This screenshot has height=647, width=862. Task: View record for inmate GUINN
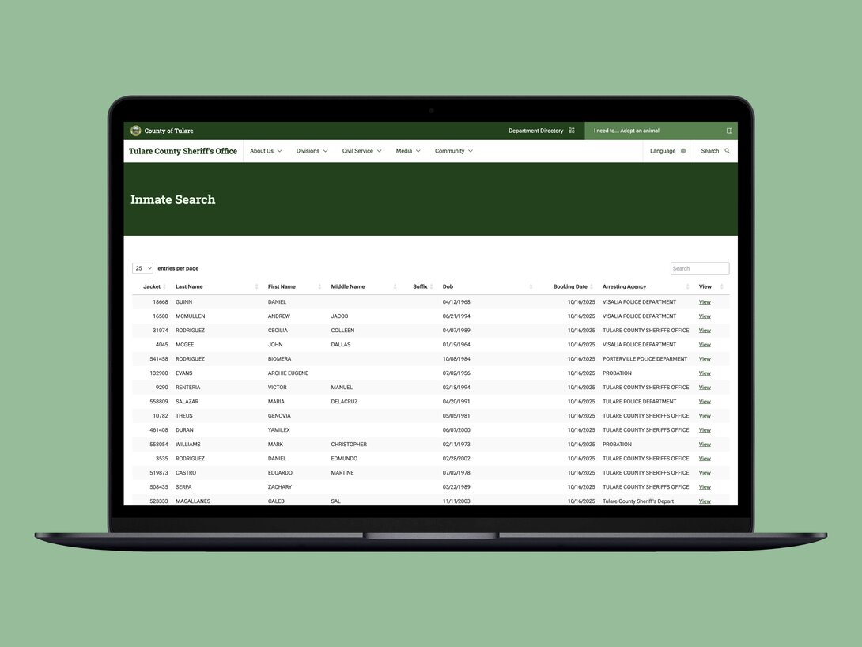[x=705, y=302]
